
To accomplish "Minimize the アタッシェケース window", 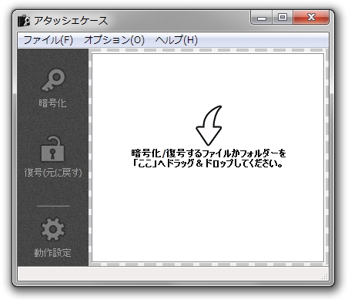I will click(x=262, y=18).
